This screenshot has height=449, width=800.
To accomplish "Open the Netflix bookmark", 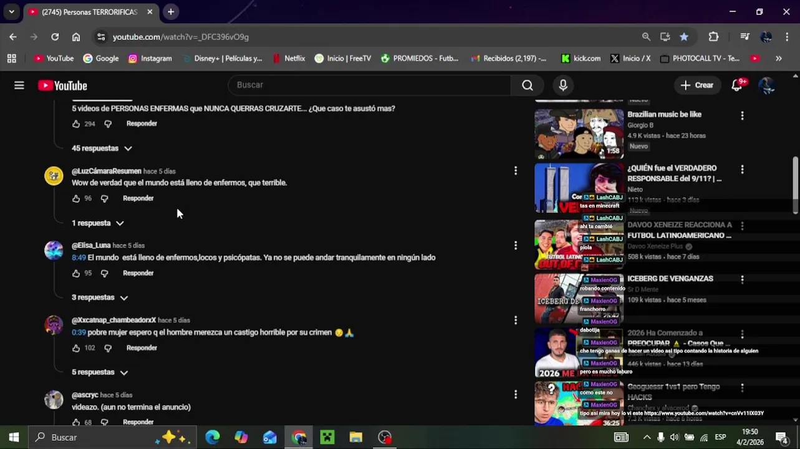I will [289, 58].
